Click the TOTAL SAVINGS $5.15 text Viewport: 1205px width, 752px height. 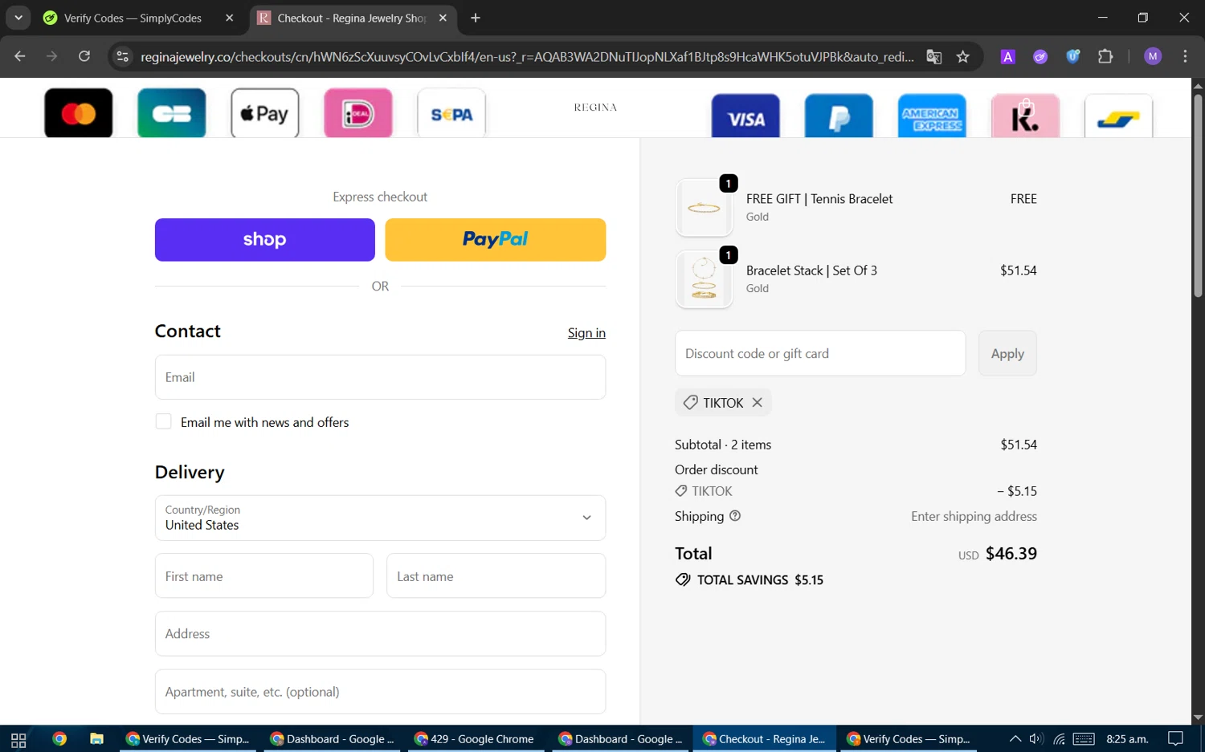760,580
